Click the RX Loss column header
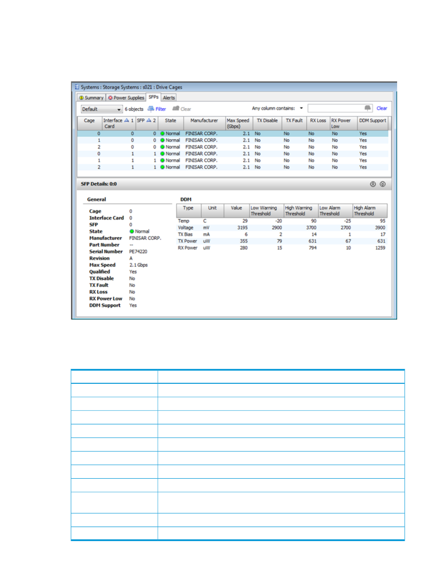Image resolution: width=431 pixels, height=574 pixels. [318, 123]
